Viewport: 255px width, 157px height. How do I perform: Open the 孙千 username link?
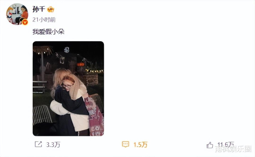[x=39, y=9]
